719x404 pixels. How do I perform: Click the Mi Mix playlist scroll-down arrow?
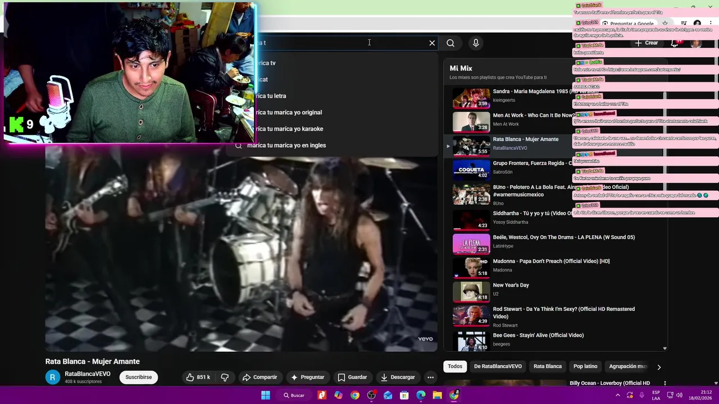point(665,348)
